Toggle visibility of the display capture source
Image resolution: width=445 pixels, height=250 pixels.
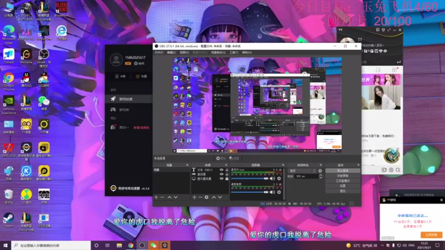tap(221, 178)
